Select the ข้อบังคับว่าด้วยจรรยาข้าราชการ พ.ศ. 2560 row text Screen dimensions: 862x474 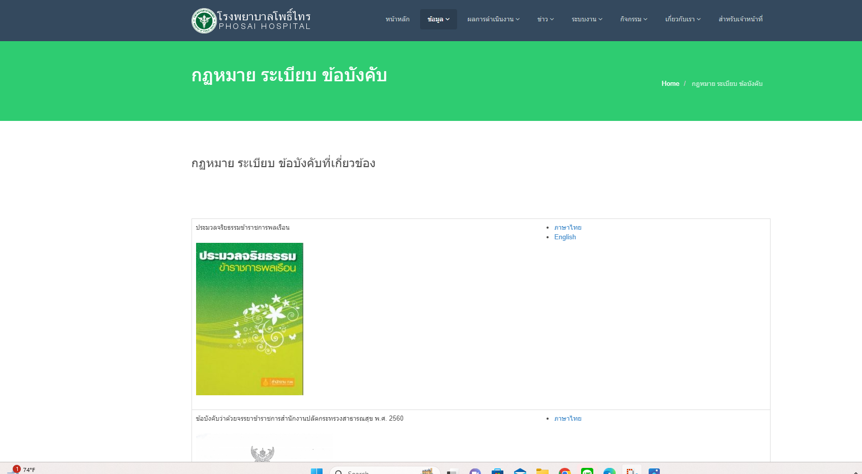300,419
